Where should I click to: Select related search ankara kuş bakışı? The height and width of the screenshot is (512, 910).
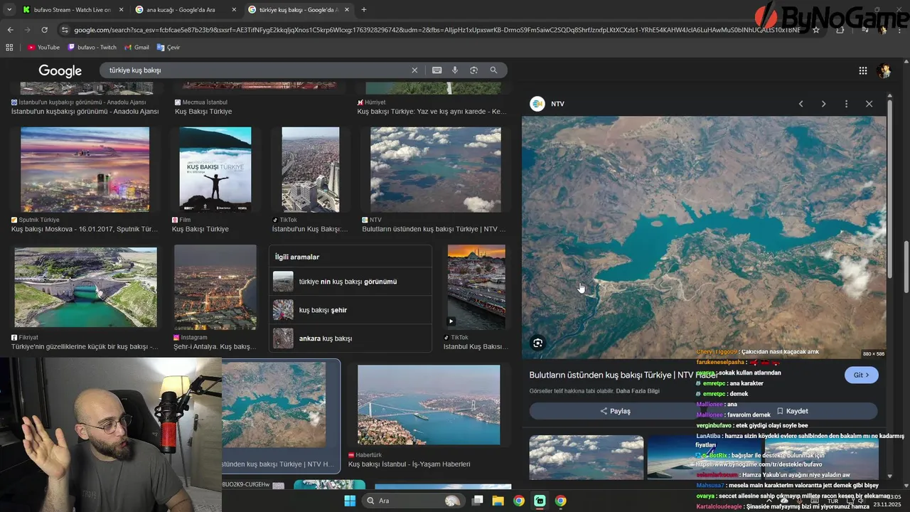tap(350, 338)
